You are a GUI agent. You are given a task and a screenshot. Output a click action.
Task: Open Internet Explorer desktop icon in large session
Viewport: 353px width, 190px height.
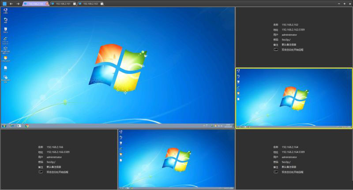coord(5,39)
